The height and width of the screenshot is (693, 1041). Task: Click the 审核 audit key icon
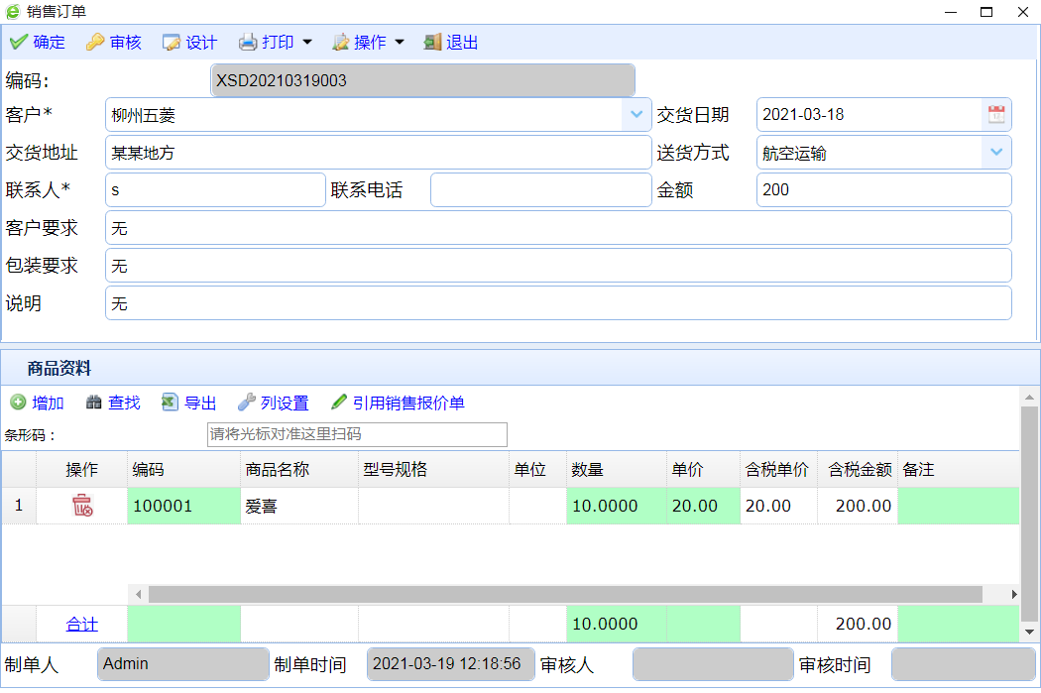(x=95, y=43)
